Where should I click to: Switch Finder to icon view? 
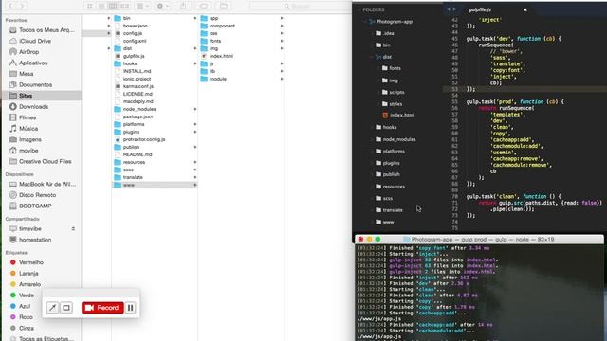pos(90,6)
